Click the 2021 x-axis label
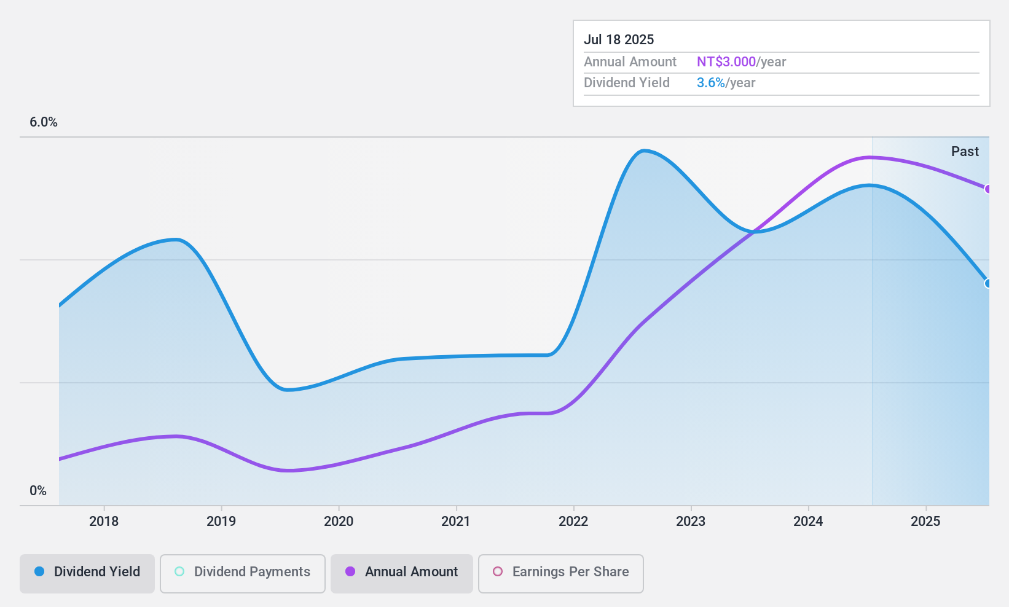The width and height of the screenshot is (1009, 607). (456, 522)
